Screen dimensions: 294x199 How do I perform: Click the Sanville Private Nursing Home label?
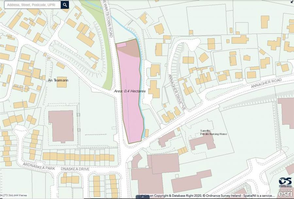[213, 132]
